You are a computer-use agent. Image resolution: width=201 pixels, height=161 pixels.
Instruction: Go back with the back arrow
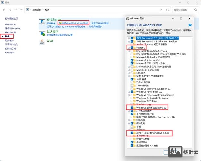(4, 10)
